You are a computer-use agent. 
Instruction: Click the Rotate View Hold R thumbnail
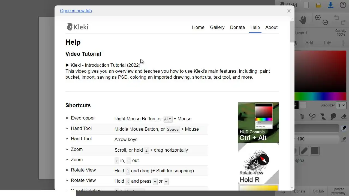tap(258, 164)
